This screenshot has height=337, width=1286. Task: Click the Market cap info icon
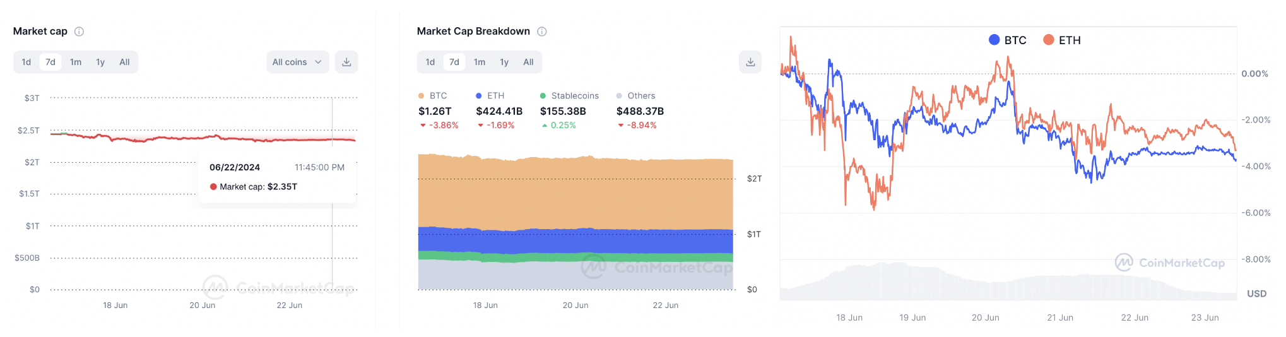tap(80, 32)
